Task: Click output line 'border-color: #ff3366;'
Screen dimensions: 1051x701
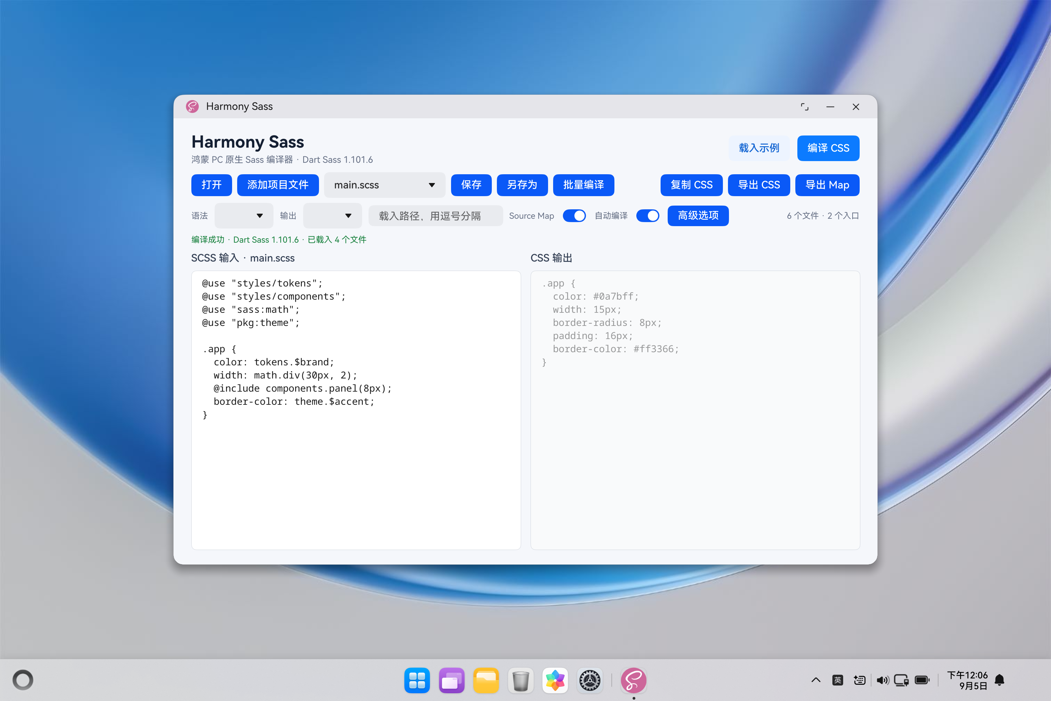Action: tap(616, 349)
